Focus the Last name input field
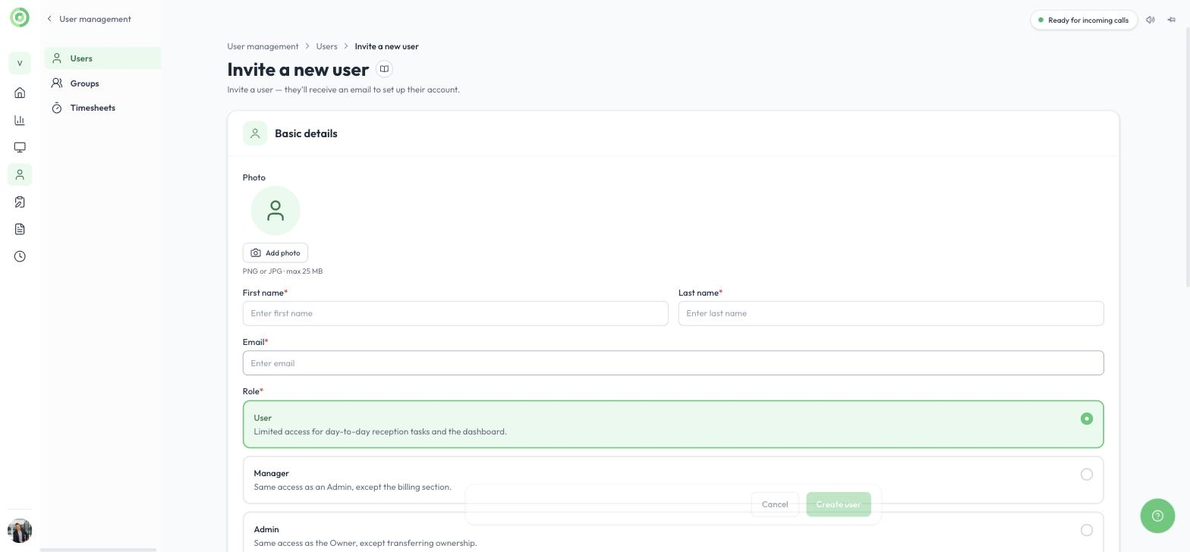1190x552 pixels. click(891, 313)
